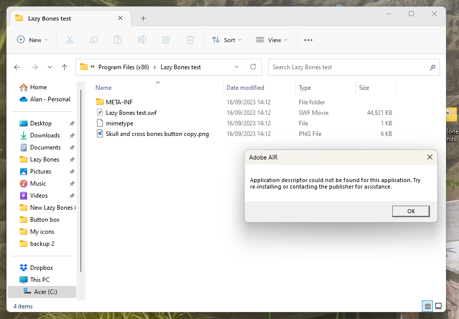This screenshot has width=459, height=319.
Task: Select the 44,921 KB size cell
Action: [x=379, y=112]
